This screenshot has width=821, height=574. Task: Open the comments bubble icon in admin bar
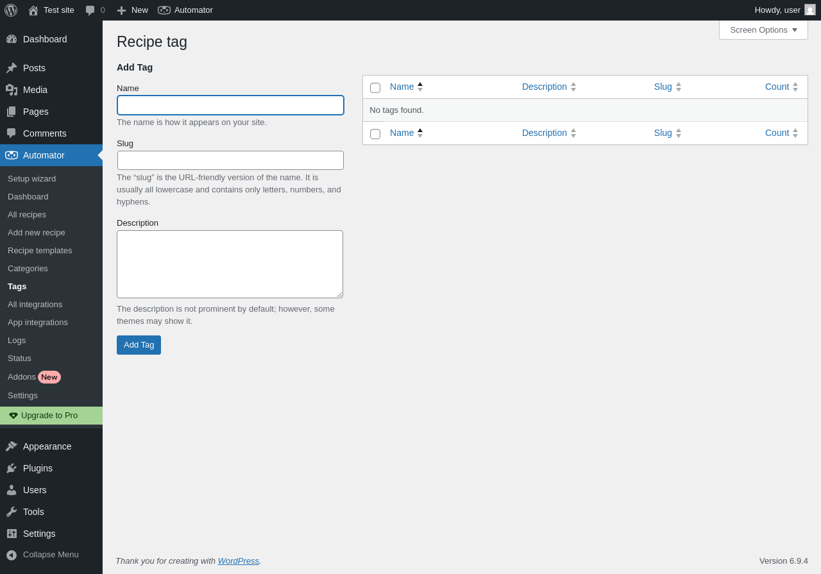90,10
